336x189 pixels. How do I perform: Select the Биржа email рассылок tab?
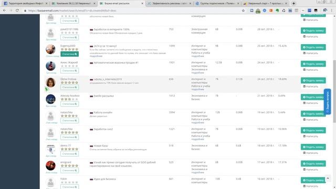click(x=121, y=4)
